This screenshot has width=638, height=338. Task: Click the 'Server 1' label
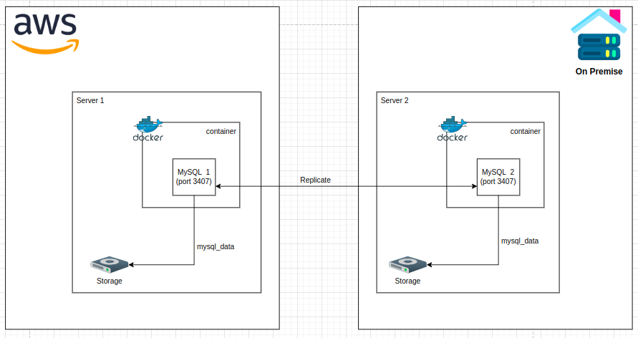point(90,100)
